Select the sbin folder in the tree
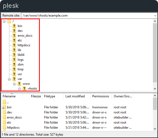The image size is (158, 138). pos(21,64)
